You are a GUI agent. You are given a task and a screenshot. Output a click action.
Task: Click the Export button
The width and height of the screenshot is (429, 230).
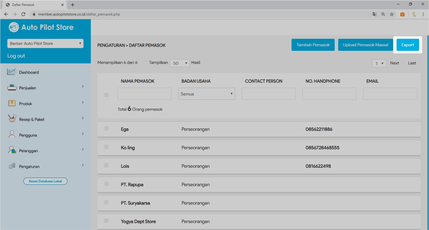[x=408, y=45]
